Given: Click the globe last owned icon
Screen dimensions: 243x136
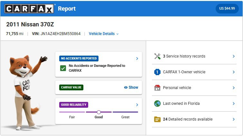Looking at the screenshot, I should pos(157,104).
